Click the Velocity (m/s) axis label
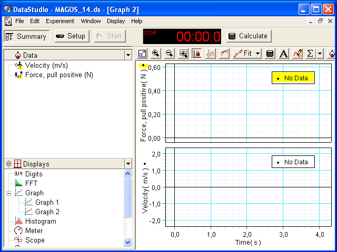Viewport: 337px width, 252px height. click(x=145, y=191)
